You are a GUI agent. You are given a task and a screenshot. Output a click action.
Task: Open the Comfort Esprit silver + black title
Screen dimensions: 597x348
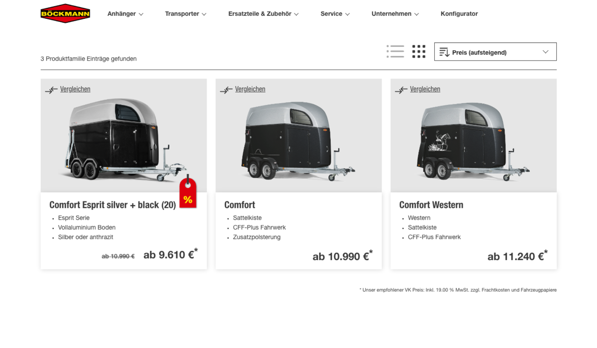pyautogui.click(x=112, y=205)
